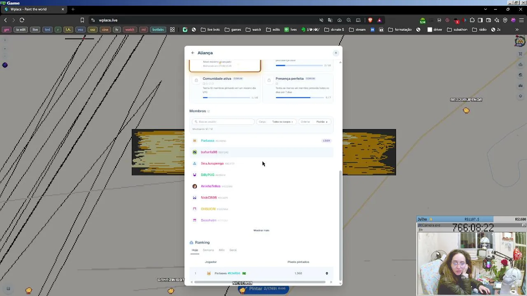Click the Presença perfeita lock icon
The width and height of the screenshot is (527, 296).
269,80
